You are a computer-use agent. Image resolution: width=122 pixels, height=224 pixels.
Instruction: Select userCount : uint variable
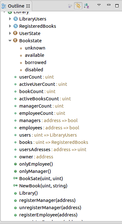click(37, 77)
